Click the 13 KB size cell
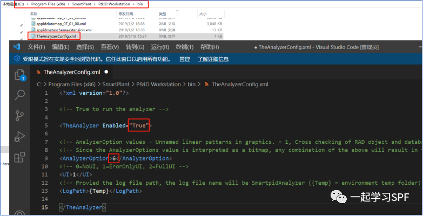This screenshot has width=423, height=216. 217,30
